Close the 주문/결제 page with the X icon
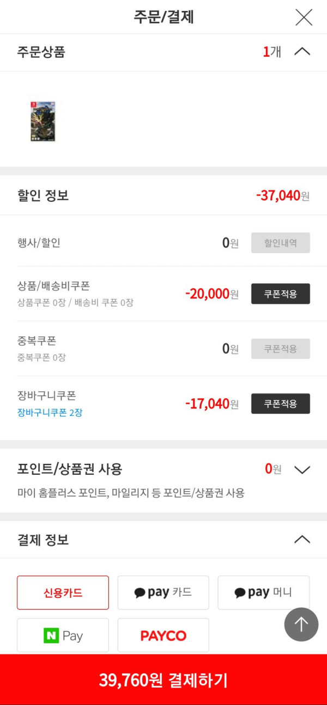Image resolution: width=327 pixels, height=705 pixels. pos(304,17)
